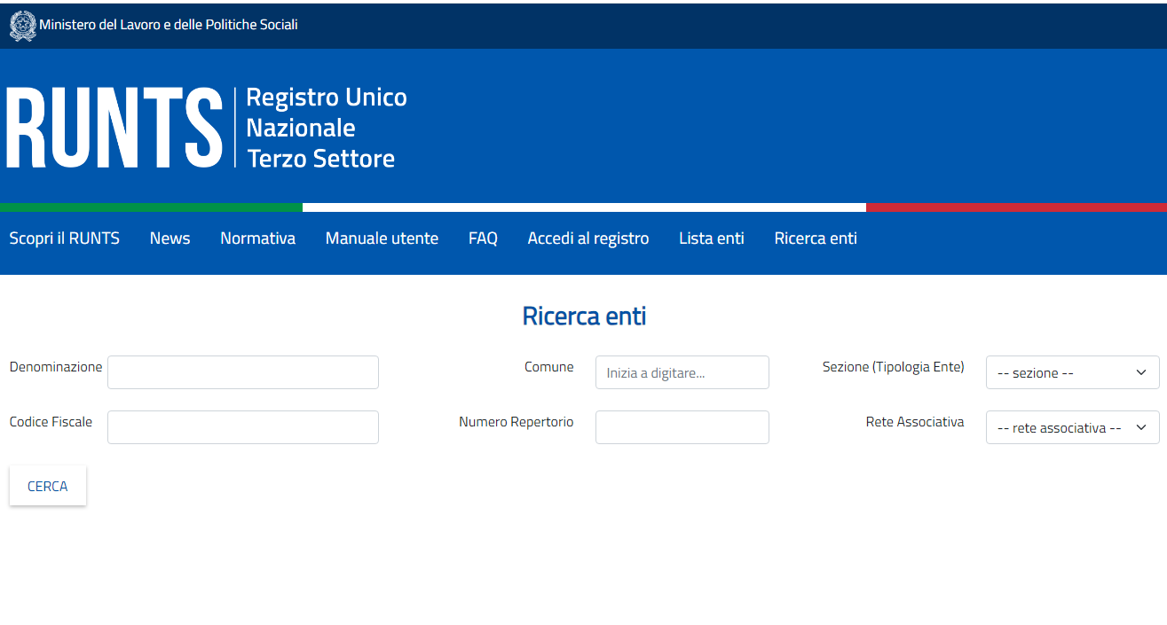Open the Ricerca enti menu item
The height and width of the screenshot is (625, 1167).
point(816,238)
